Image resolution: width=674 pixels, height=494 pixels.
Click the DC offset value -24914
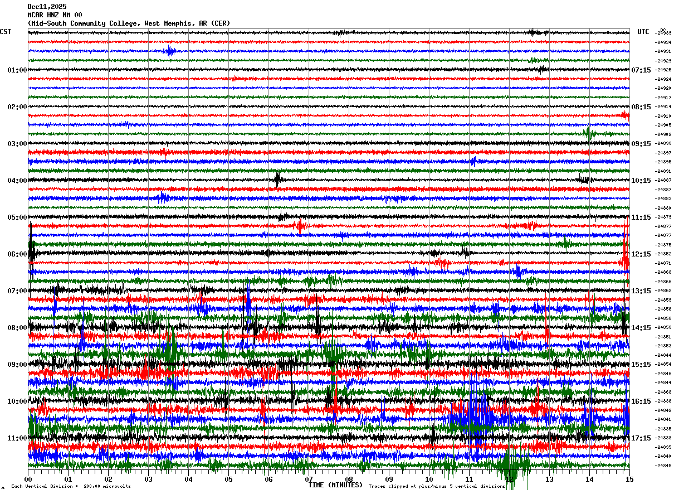tap(663, 106)
